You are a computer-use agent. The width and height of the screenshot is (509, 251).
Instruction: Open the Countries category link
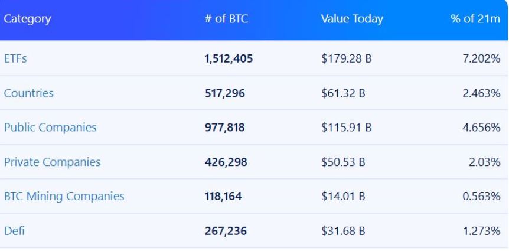pyautogui.click(x=28, y=93)
